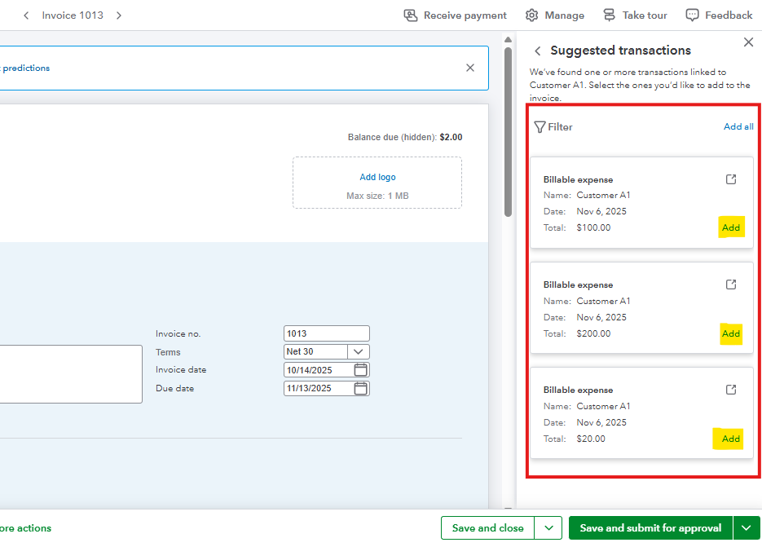Open the $100.00 billable expense in new window

(x=731, y=179)
